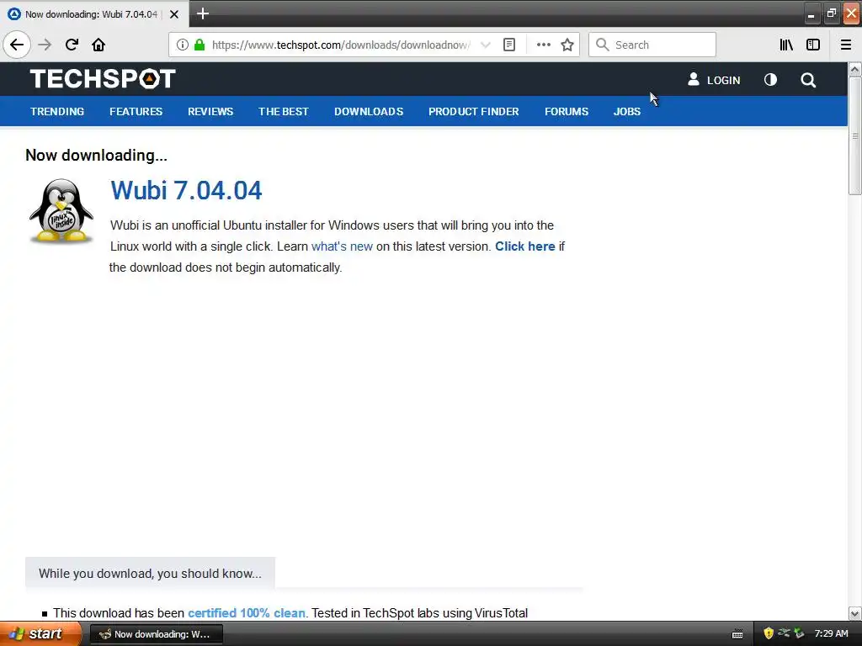Open the Library bookshelf icon
Image resolution: width=862 pixels, height=646 pixels.
(786, 45)
